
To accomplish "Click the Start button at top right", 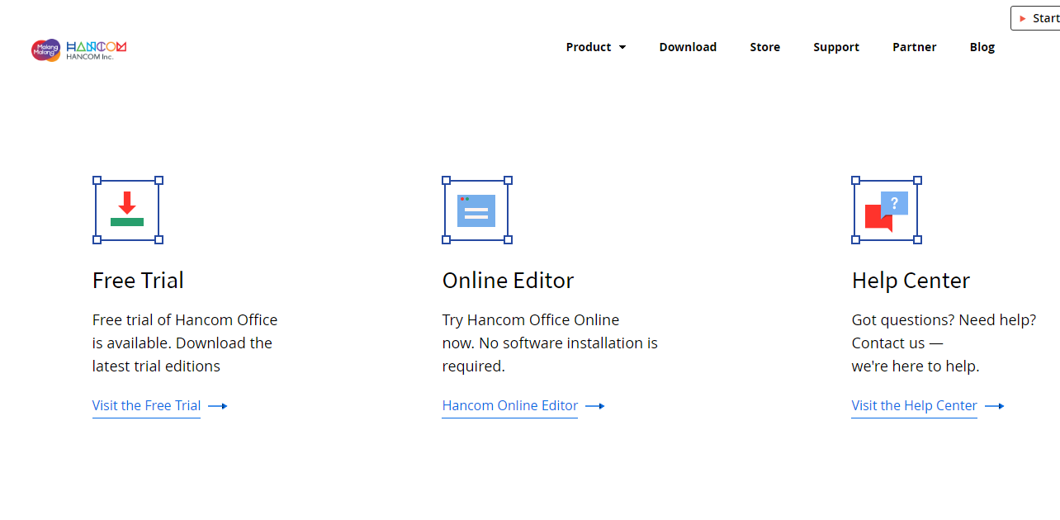I will [1035, 18].
